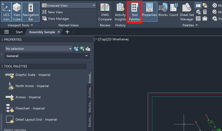The width and height of the screenshot is (222, 131).
Task: Expand the Palettes panel arrow
Action: pyautogui.click(x=197, y=25)
